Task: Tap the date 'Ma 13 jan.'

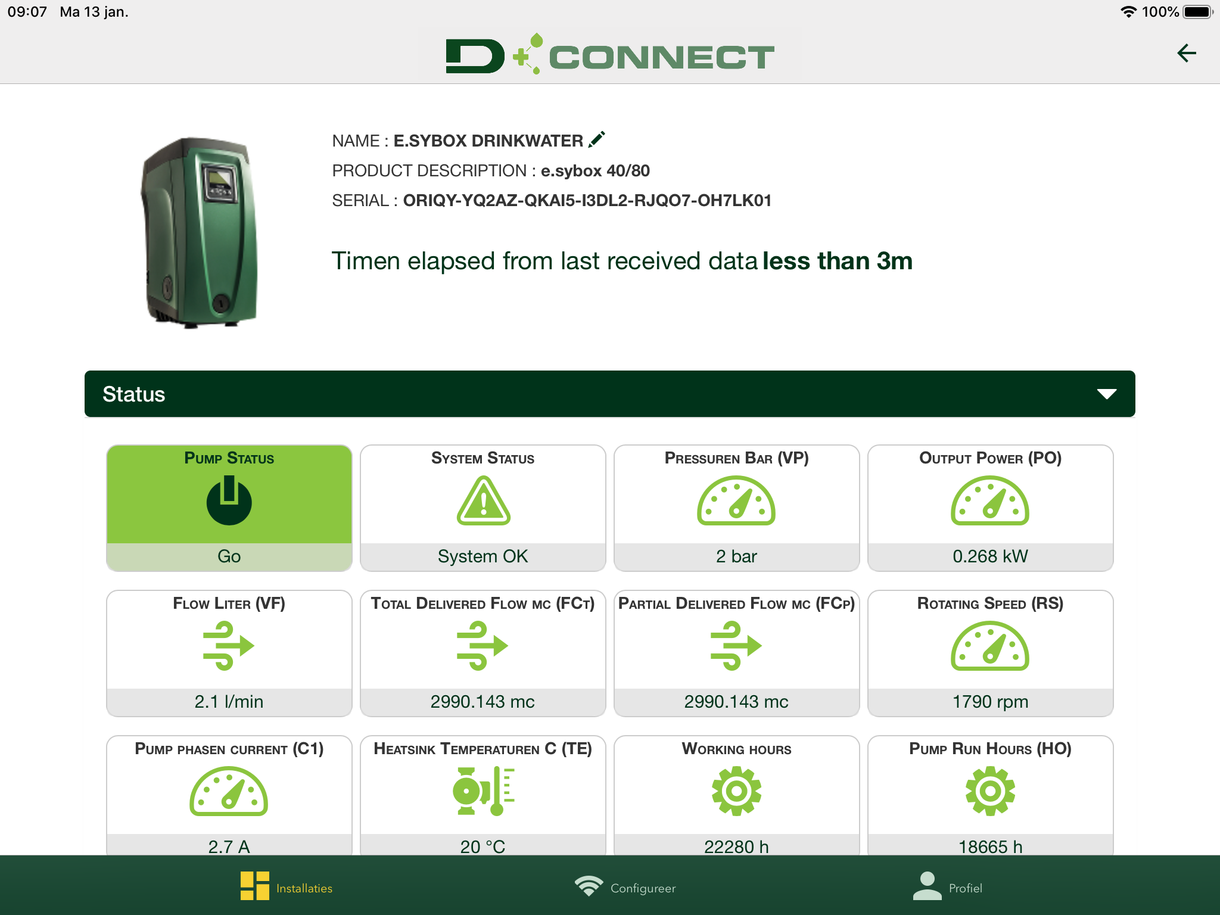Action: point(94,12)
